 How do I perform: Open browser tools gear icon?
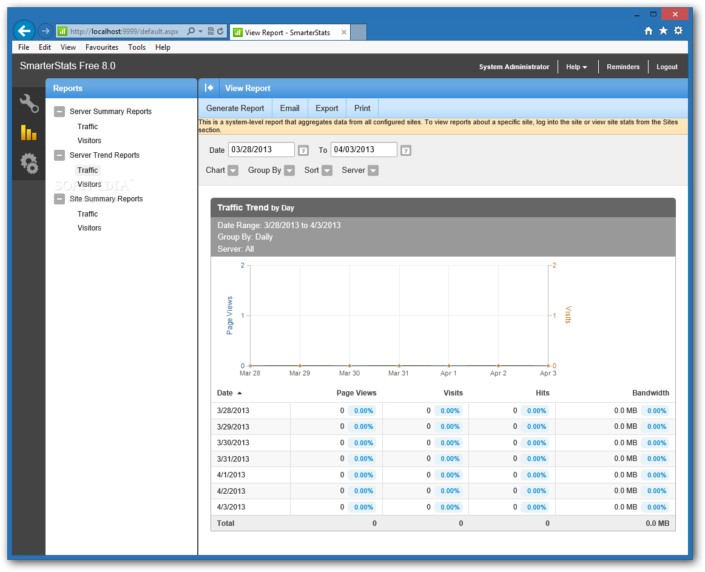point(678,30)
